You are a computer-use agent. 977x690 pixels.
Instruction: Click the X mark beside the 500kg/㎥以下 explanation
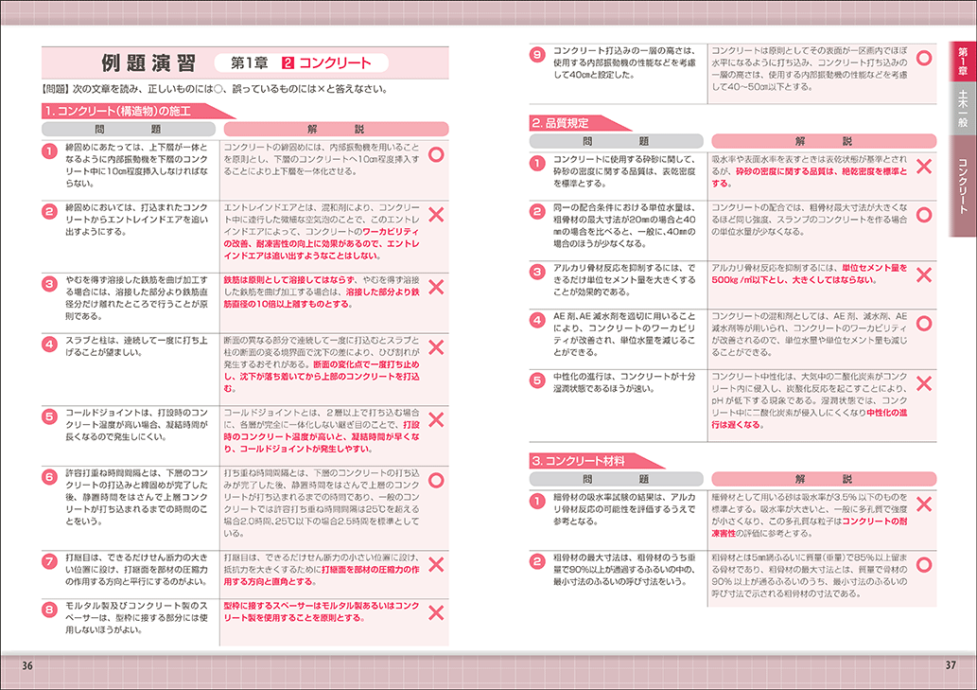tap(924, 274)
